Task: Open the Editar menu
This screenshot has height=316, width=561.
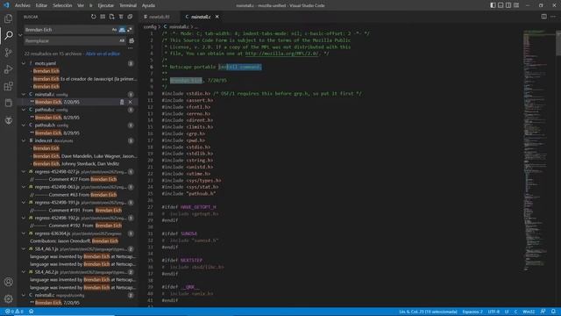Action: [x=41, y=5]
